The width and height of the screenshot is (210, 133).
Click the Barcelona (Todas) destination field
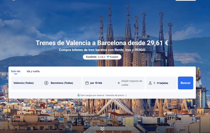[x=62, y=83]
